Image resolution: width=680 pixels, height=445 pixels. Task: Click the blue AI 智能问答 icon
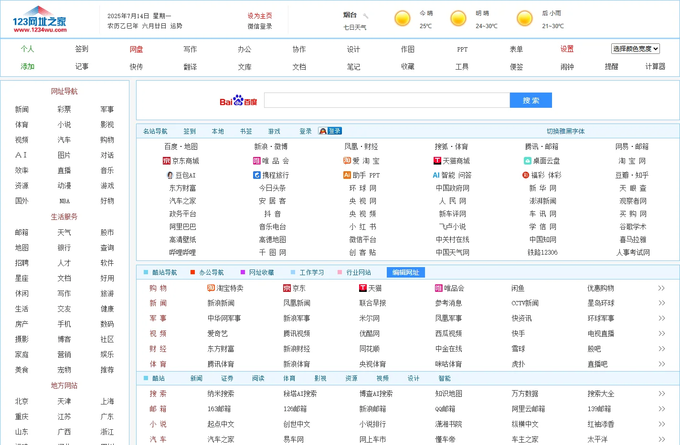(x=436, y=175)
